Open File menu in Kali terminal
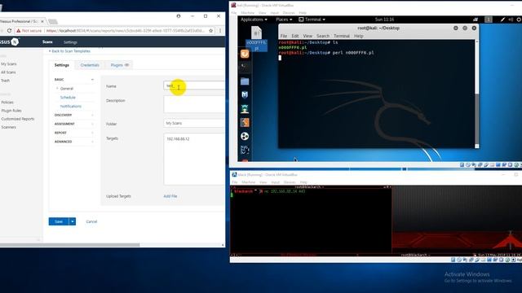Screen dimensions: 522x293 (x=284, y=36)
